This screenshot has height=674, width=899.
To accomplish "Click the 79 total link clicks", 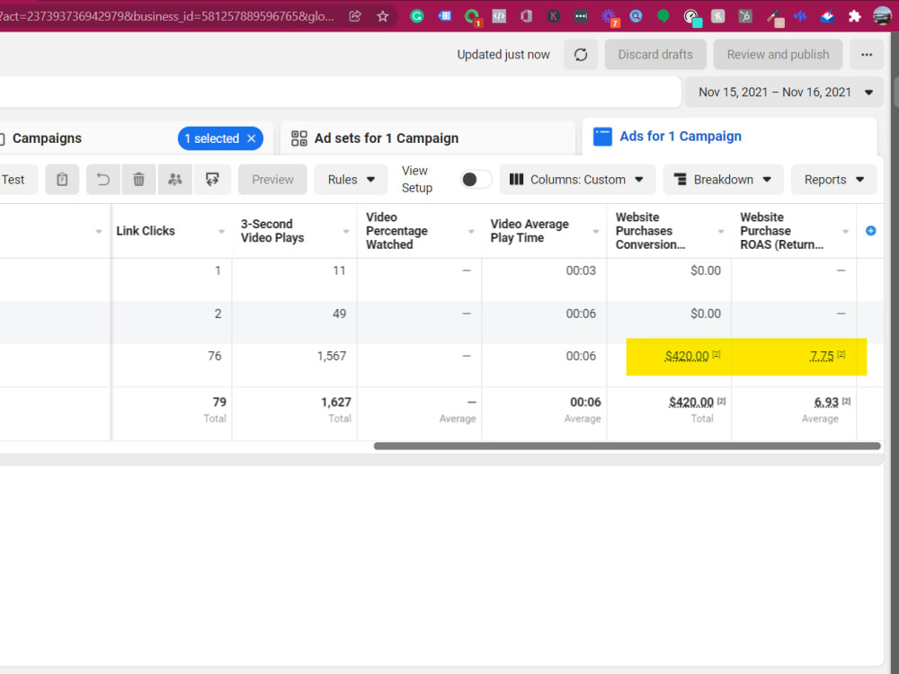I will tap(219, 402).
